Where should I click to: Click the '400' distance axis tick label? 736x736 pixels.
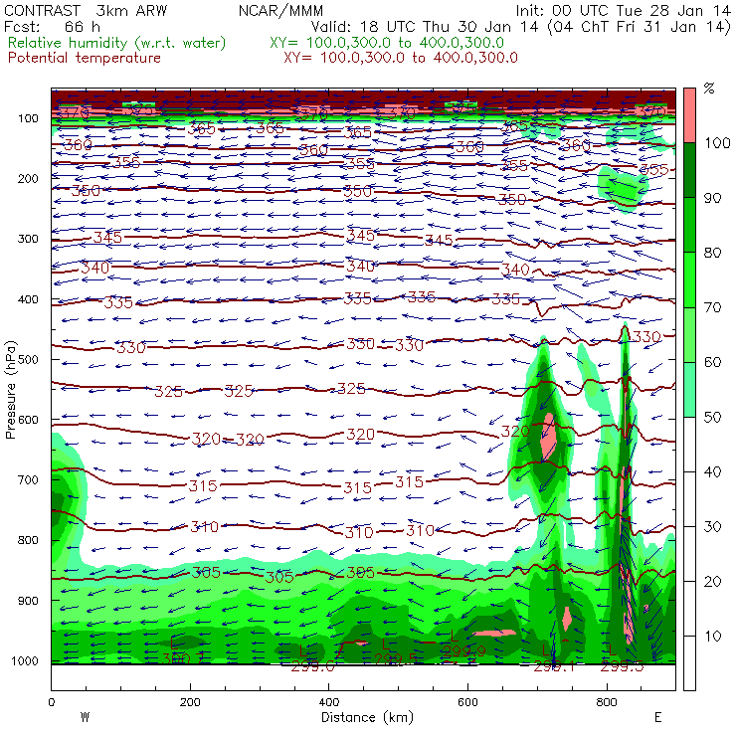(328, 702)
